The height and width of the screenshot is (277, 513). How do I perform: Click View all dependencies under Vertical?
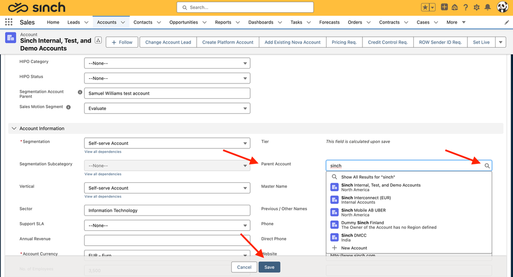point(103,197)
